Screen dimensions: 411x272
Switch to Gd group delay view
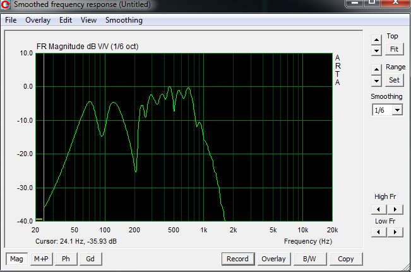(90, 259)
